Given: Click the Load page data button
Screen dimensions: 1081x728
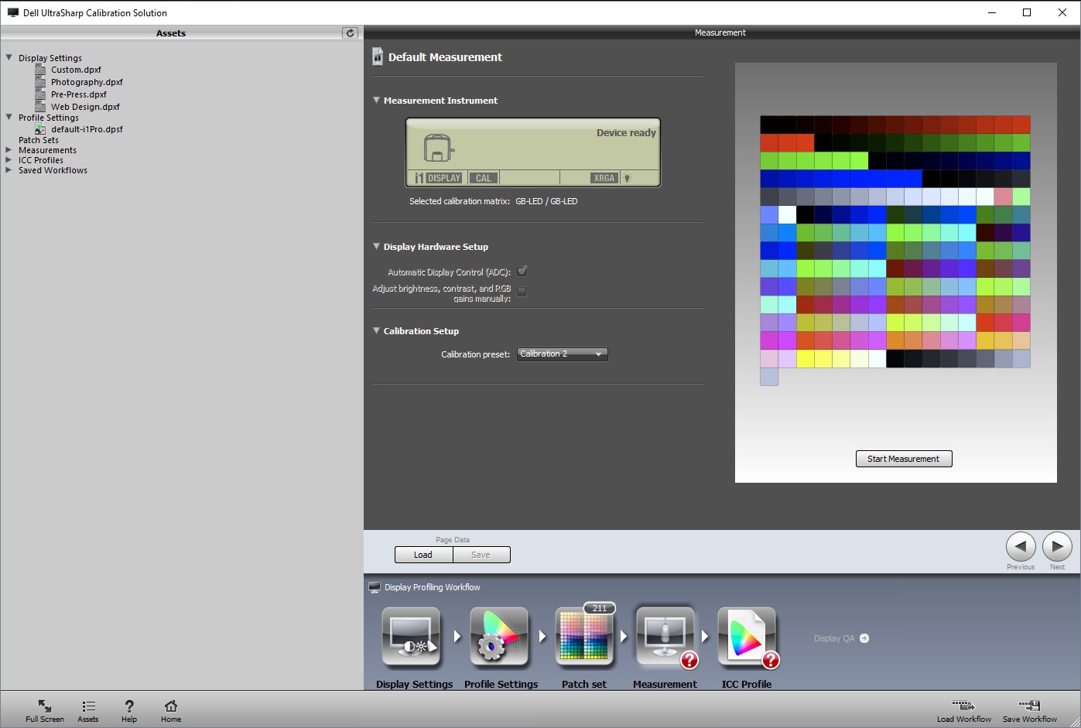Looking at the screenshot, I should point(423,555).
